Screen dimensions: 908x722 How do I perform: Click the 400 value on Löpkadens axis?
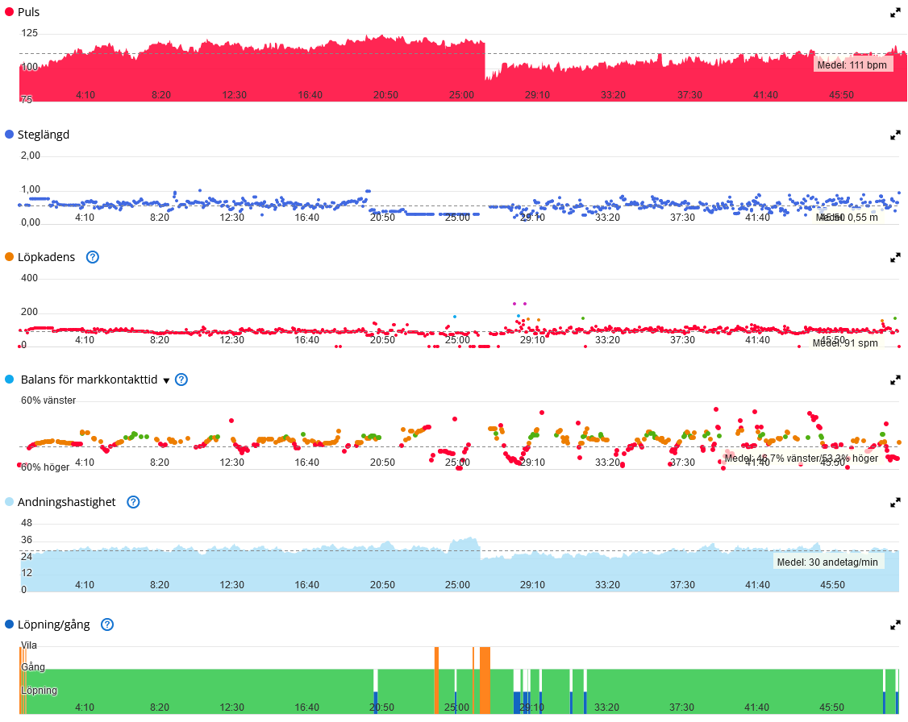pyautogui.click(x=29, y=278)
